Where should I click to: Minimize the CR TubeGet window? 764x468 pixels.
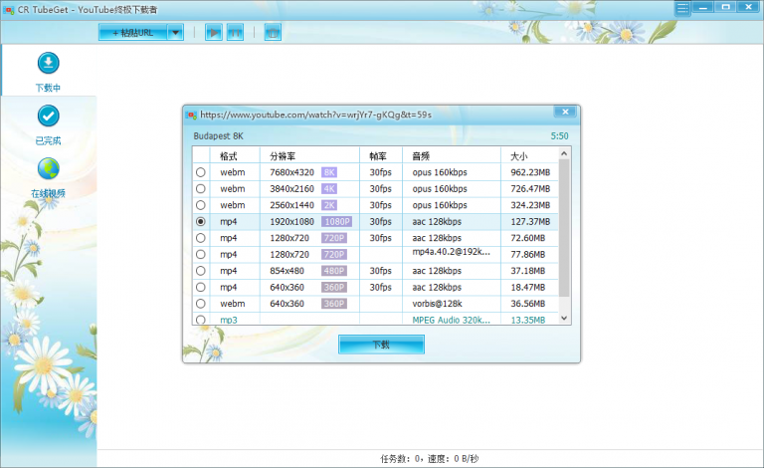[x=703, y=7]
